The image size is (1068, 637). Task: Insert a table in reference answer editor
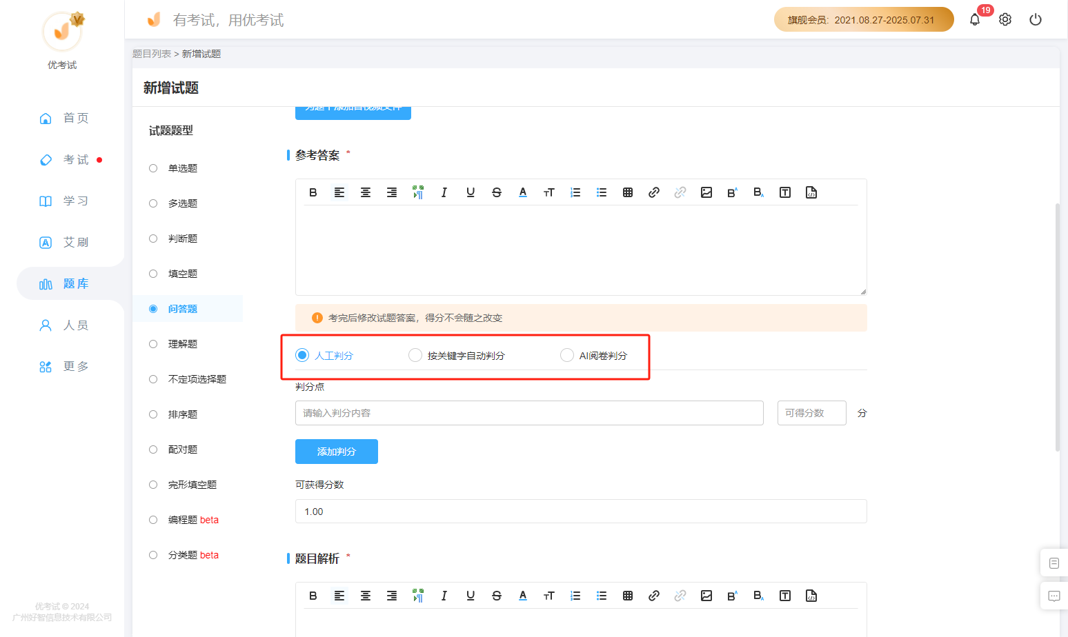pos(628,192)
